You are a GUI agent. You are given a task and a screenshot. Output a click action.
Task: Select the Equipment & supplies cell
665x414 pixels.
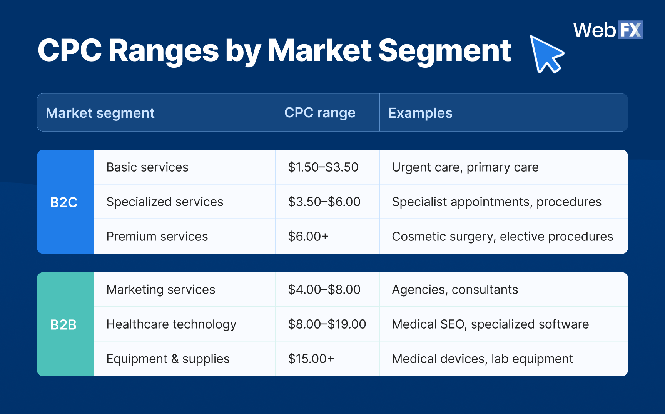(x=168, y=359)
